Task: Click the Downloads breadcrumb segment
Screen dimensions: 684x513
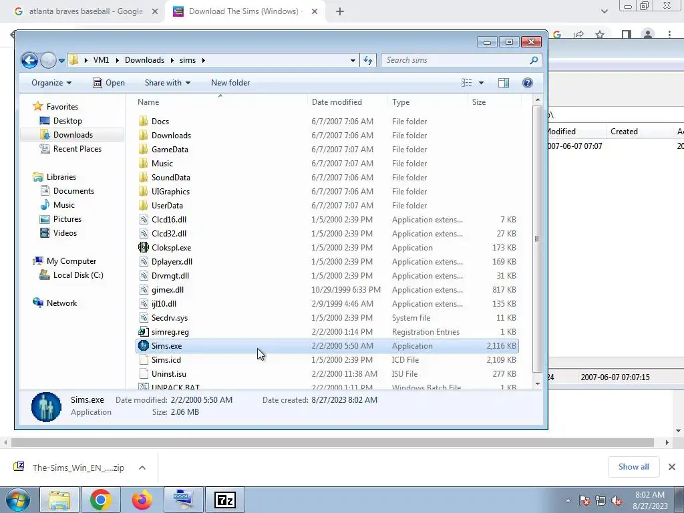Action: (144, 60)
